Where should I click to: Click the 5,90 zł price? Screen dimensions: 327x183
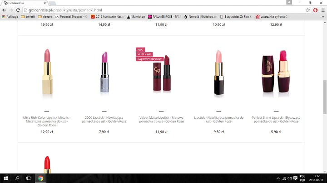coord(276,132)
